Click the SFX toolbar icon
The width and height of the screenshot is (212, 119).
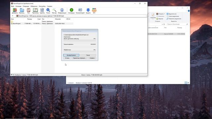click(x=94, y=10)
